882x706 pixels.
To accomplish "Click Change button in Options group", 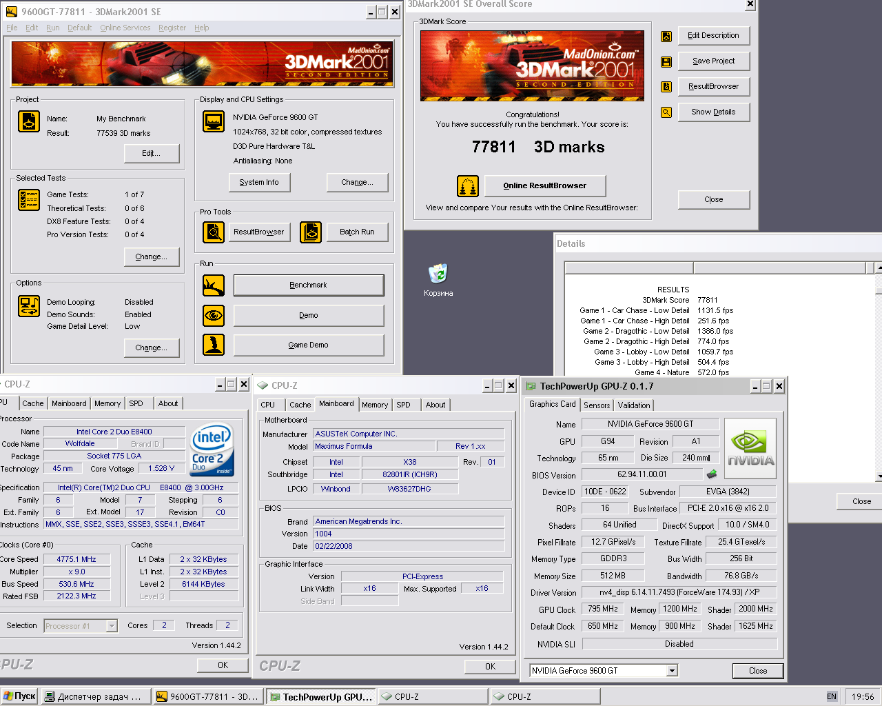I will point(152,348).
